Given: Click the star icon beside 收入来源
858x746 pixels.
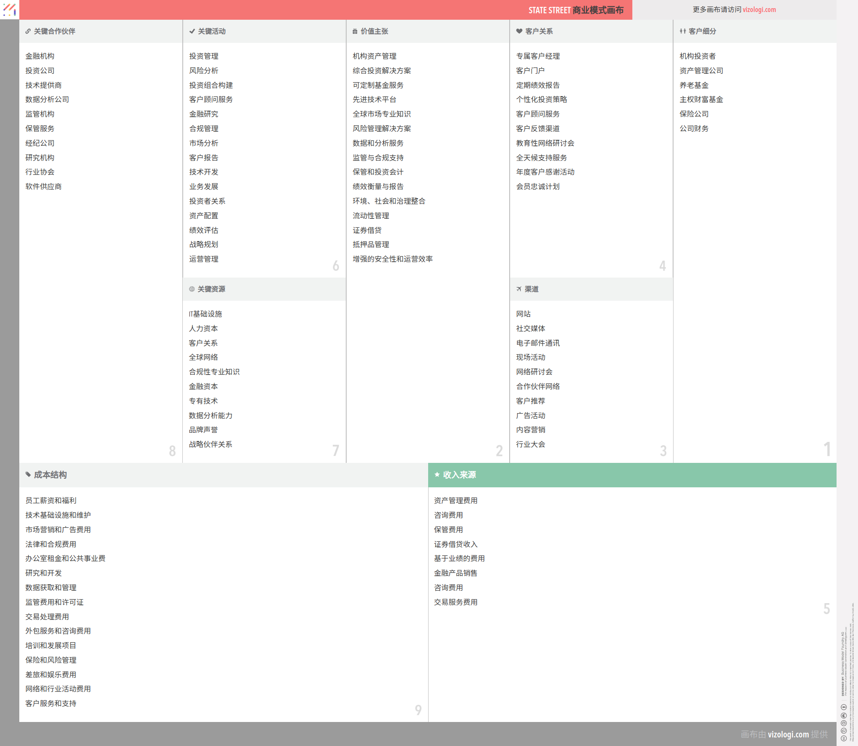Looking at the screenshot, I should (x=437, y=474).
